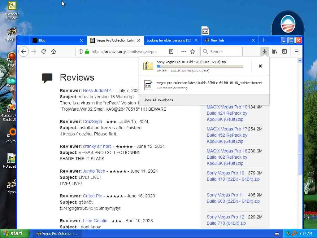
Task: Download Sony Vegas Pro 12 Build 770 zip
Action: [226, 220]
